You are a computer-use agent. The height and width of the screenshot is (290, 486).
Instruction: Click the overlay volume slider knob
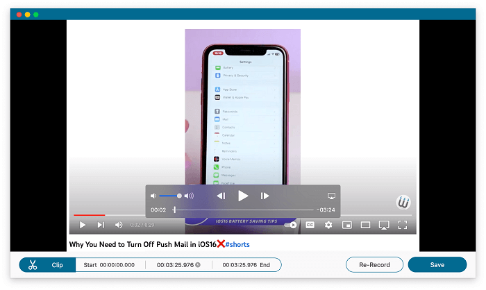179,196
